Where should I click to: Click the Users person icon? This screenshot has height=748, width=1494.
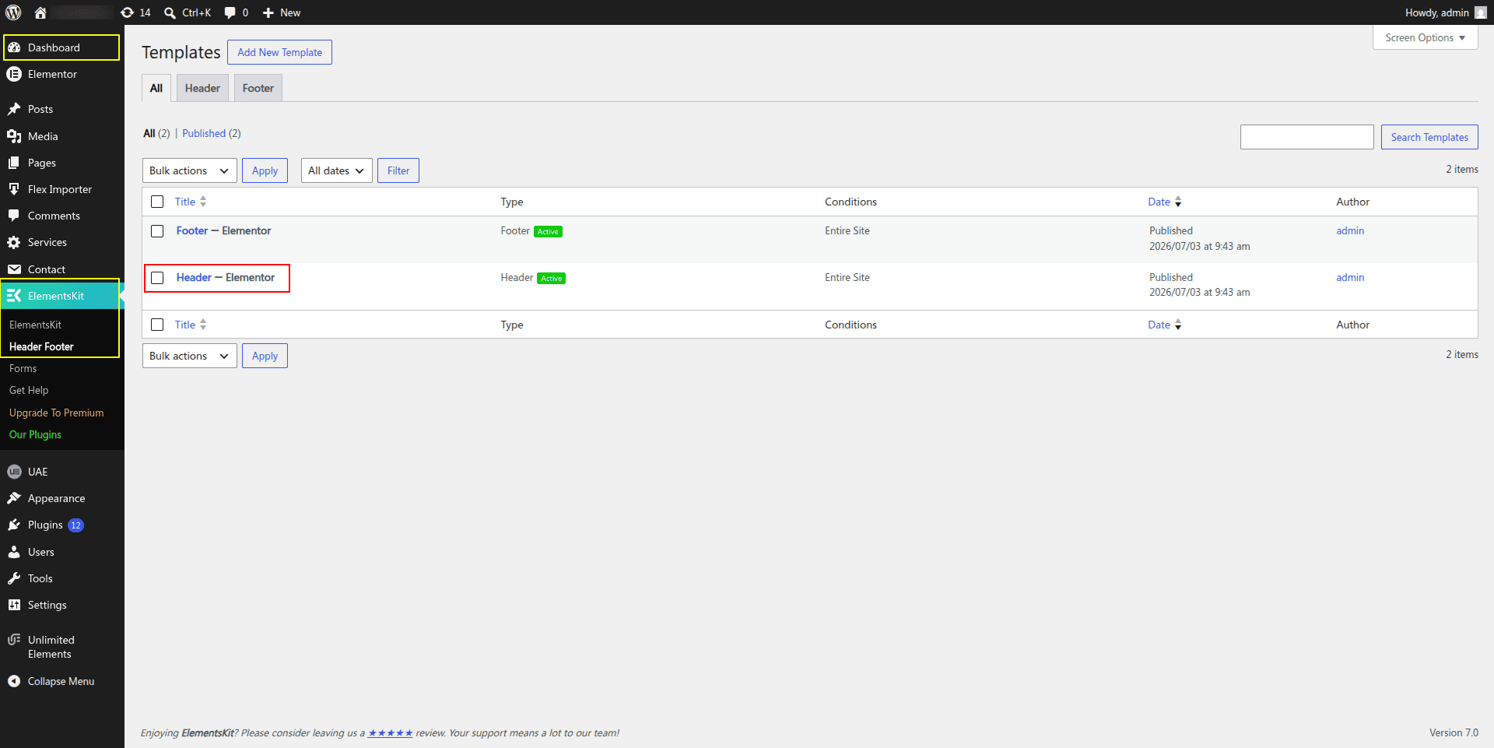coord(14,552)
